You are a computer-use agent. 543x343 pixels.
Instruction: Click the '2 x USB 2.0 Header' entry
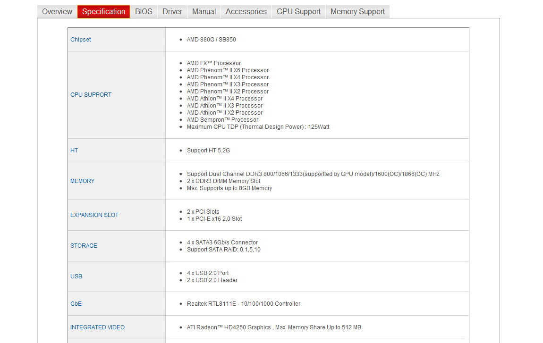212,280
